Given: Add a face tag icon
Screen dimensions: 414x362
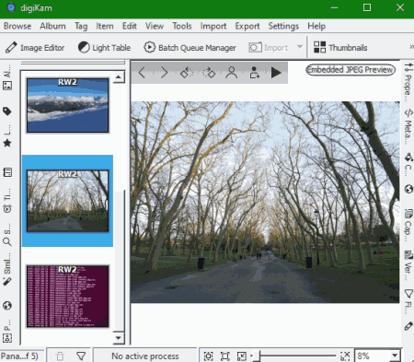Looking at the screenshot, I should coord(254,73).
